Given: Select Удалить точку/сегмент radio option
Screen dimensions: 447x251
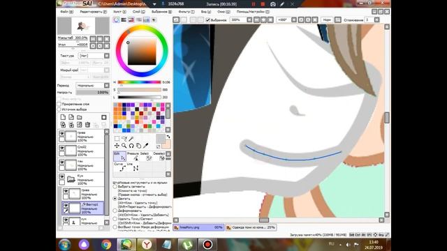Looking at the screenshot, I should coord(115,219).
